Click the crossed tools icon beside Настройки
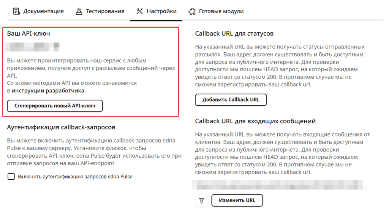This screenshot has width=389, height=213. click(140, 11)
